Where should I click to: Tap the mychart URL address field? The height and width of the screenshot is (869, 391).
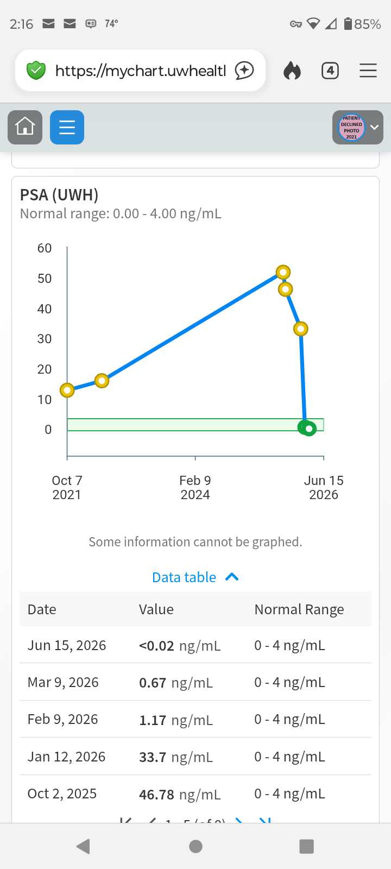tap(140, 71)
